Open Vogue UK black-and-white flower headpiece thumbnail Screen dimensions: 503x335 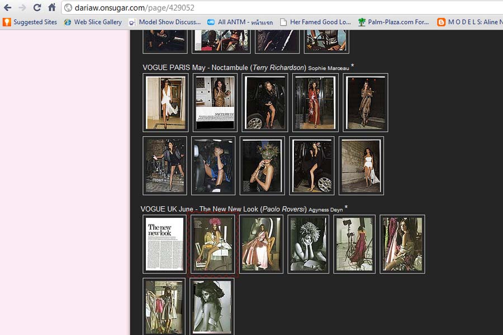[309, 244]
